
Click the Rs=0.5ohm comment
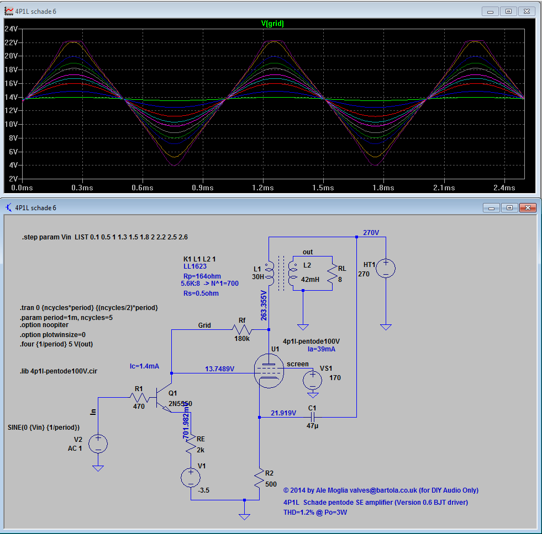pos(201,293)
